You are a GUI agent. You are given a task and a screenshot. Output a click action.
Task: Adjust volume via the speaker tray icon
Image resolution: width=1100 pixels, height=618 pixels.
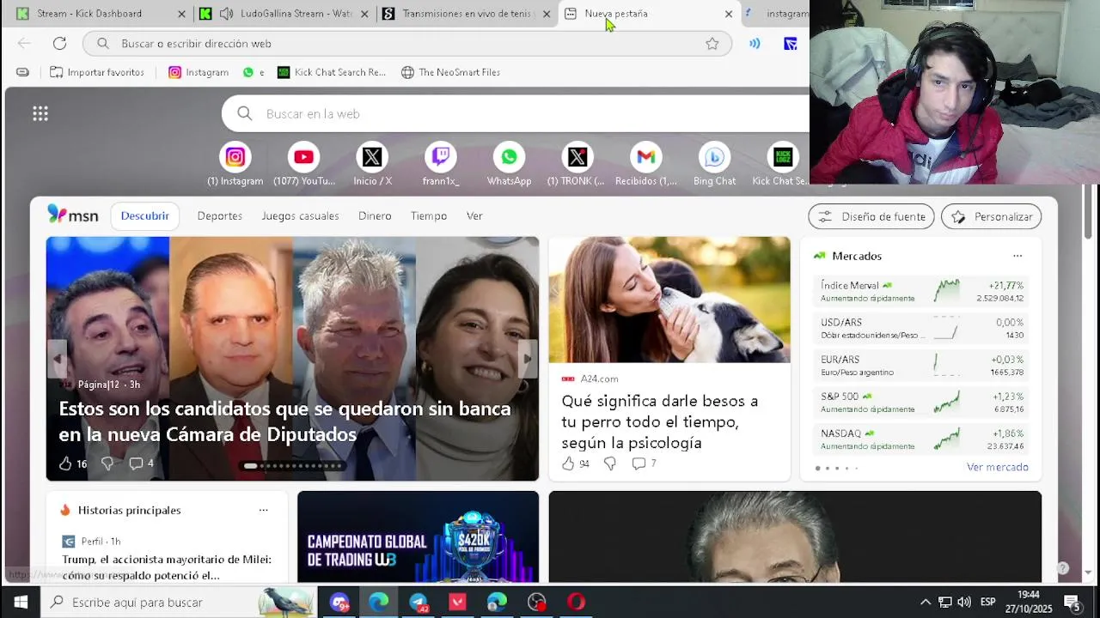964,603
